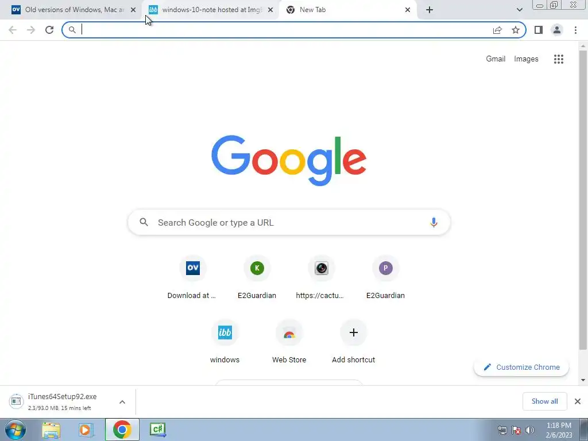
Task: Close the downloads bar
Action: coord(578,401)
